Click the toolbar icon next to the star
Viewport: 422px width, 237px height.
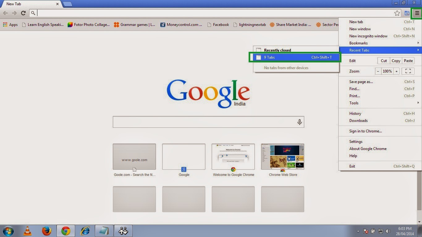click(x=407, y=13)
